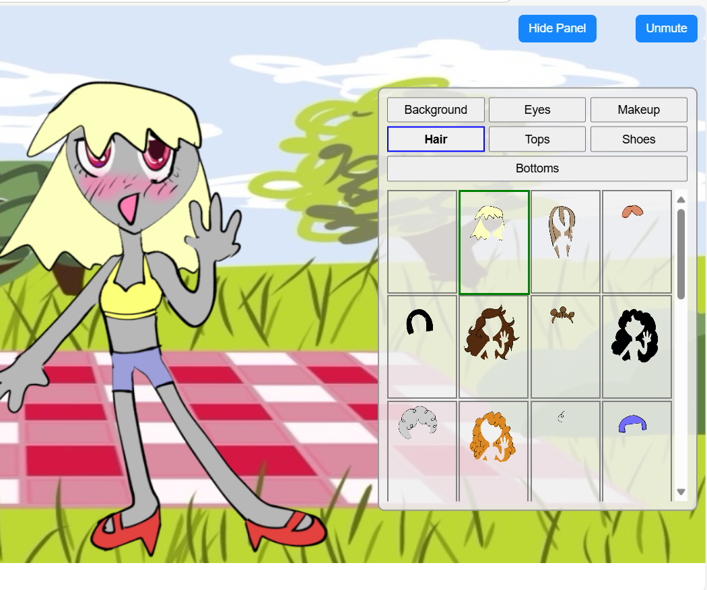Select the small orange-pink hair piece
Image resolution: width=707 pixels, height=590 pixels.
637,242
